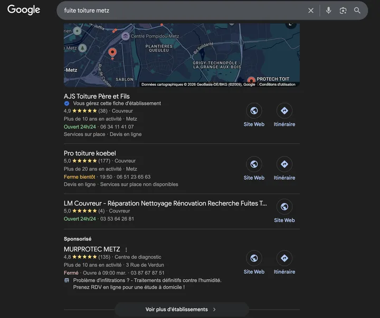The image size is (380, 318).
Task: Click the Centre Pompidou-Metz map marker
Action: tap(125, 36)
